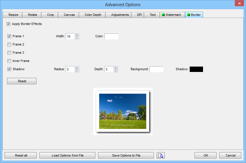Screen dimensions: 246x163
Task: Close the Advanced Options dialog
Action: [239, 3]
